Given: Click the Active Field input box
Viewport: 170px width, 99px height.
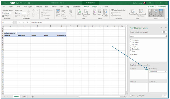Looking at the screenshot, I should click(20, 13).
